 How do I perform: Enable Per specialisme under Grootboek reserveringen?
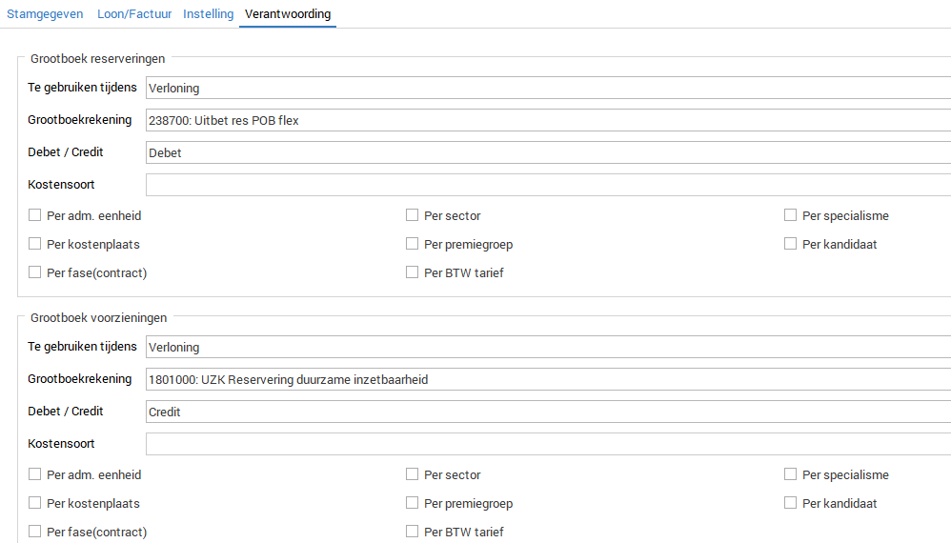(791, 216)
